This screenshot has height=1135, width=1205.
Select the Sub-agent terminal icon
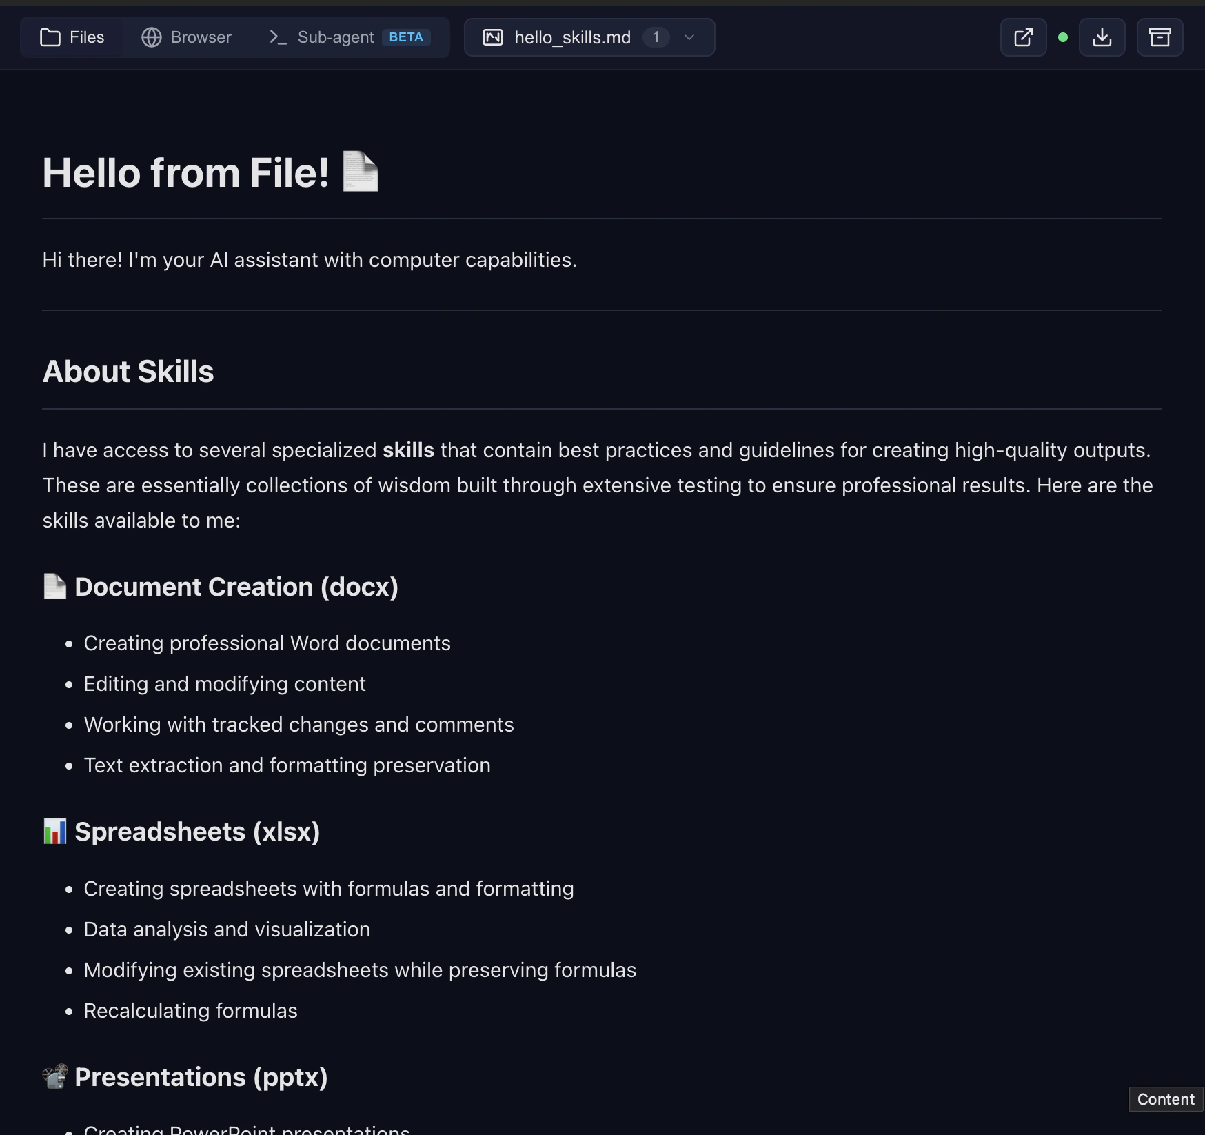coord(278,38)
